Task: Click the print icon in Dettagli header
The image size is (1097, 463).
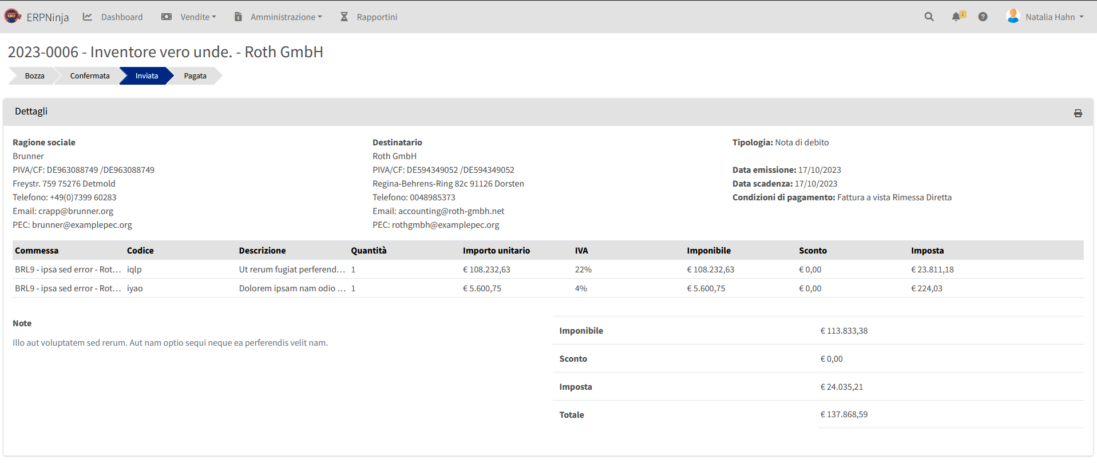Action: [x=1078, y=113]
